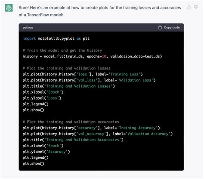Screen dimensions: 204x179
Task: Click the clipboard icon beside Copy code
Action: pyautogui.click(x=160, y=28)
